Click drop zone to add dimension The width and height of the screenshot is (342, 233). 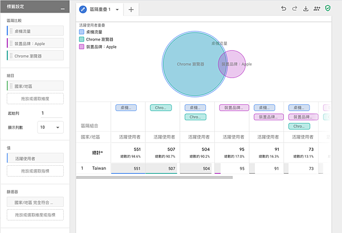click(x=35, y=99)
